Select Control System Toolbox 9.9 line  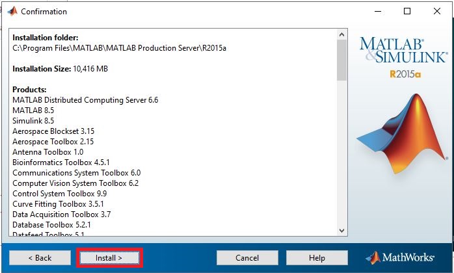click(x=60, y=194)
